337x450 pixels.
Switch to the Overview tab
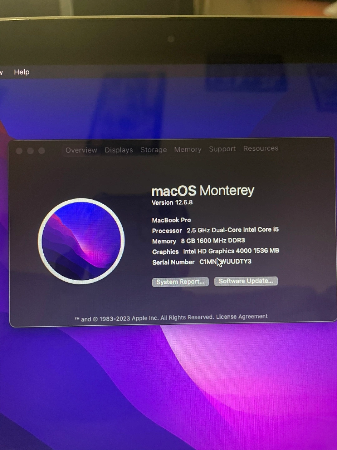[x=81, y=150]
